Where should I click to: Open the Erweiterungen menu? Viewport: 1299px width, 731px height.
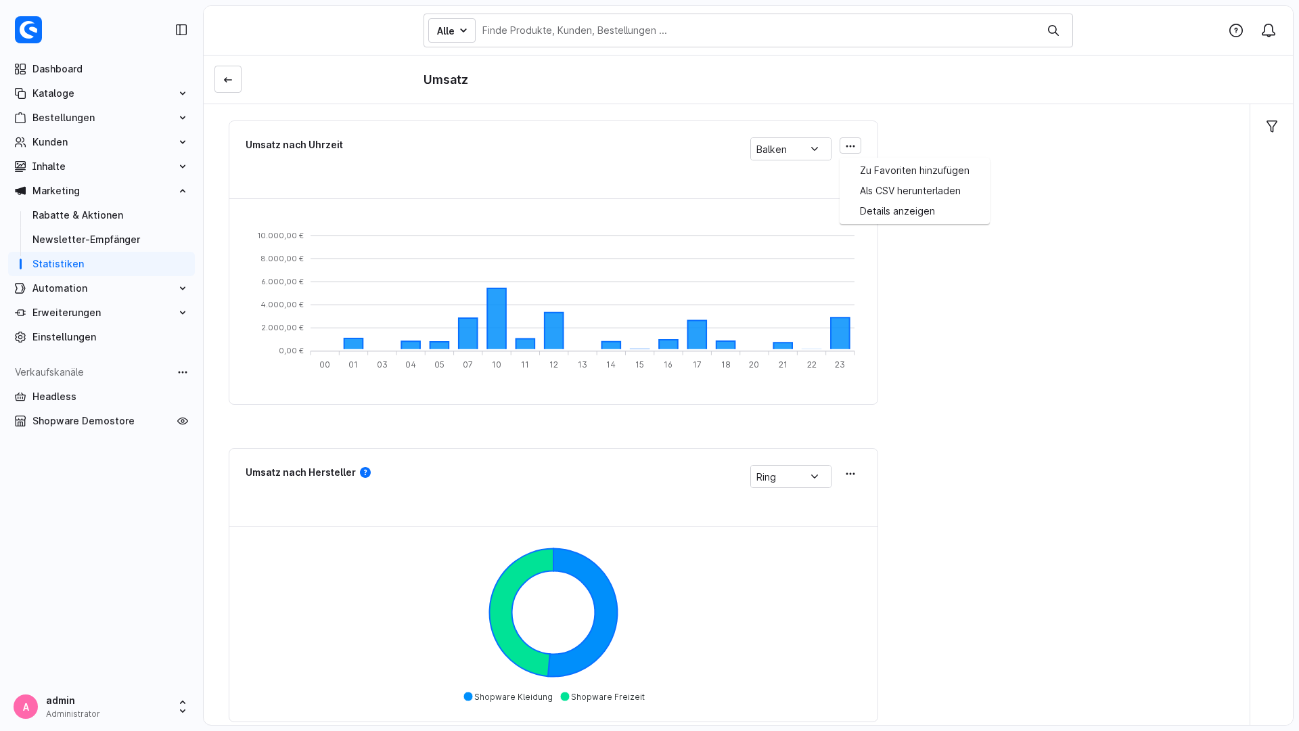tap(101, 313)
